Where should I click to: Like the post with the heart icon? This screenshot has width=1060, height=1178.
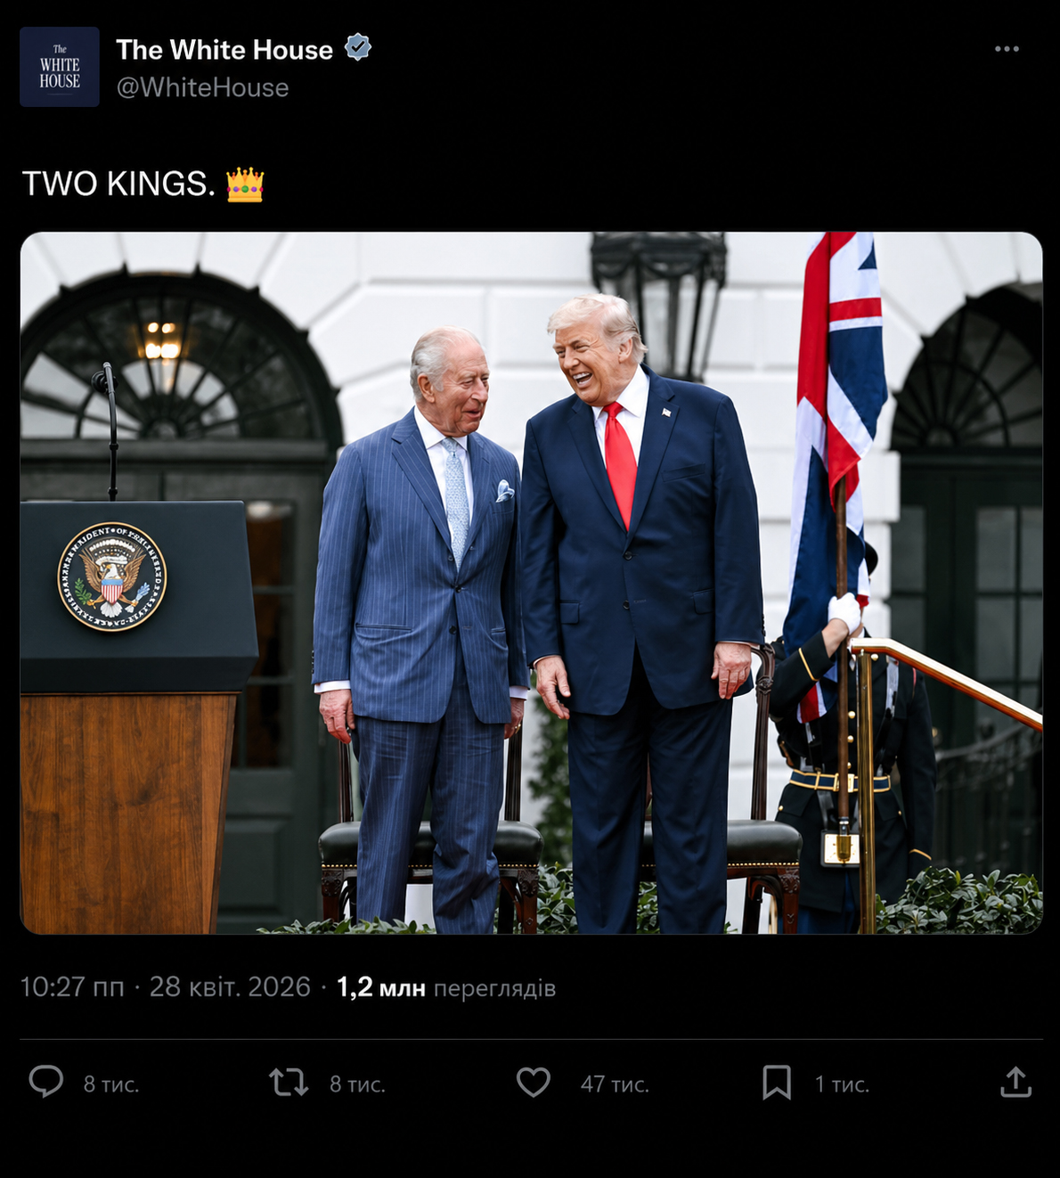tap(534, 1083)
